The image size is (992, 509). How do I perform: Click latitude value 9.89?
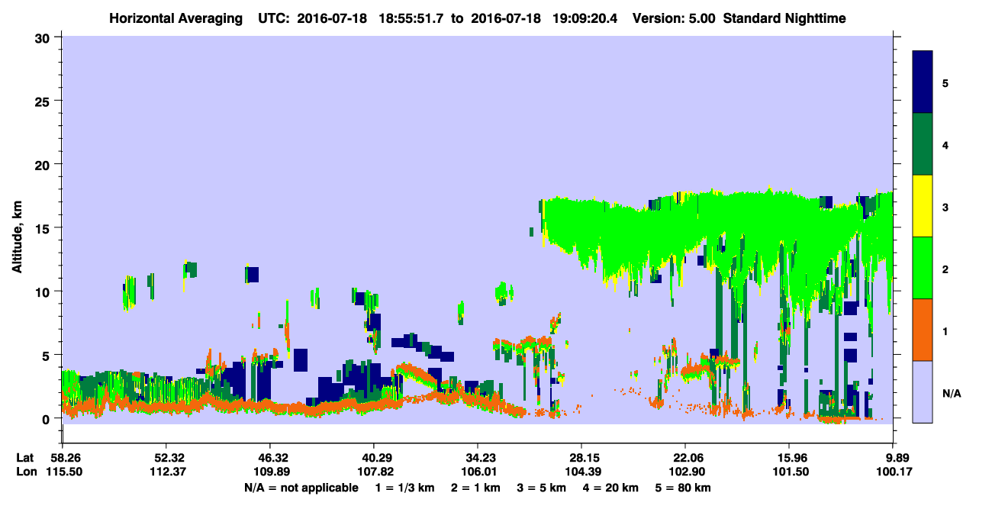pyautogui.click(x=893, y=458)
